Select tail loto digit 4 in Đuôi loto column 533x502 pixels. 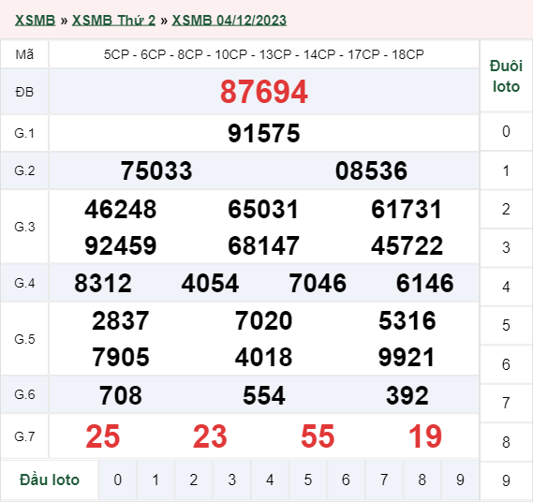pyautogui.click(x=506, y=287)
